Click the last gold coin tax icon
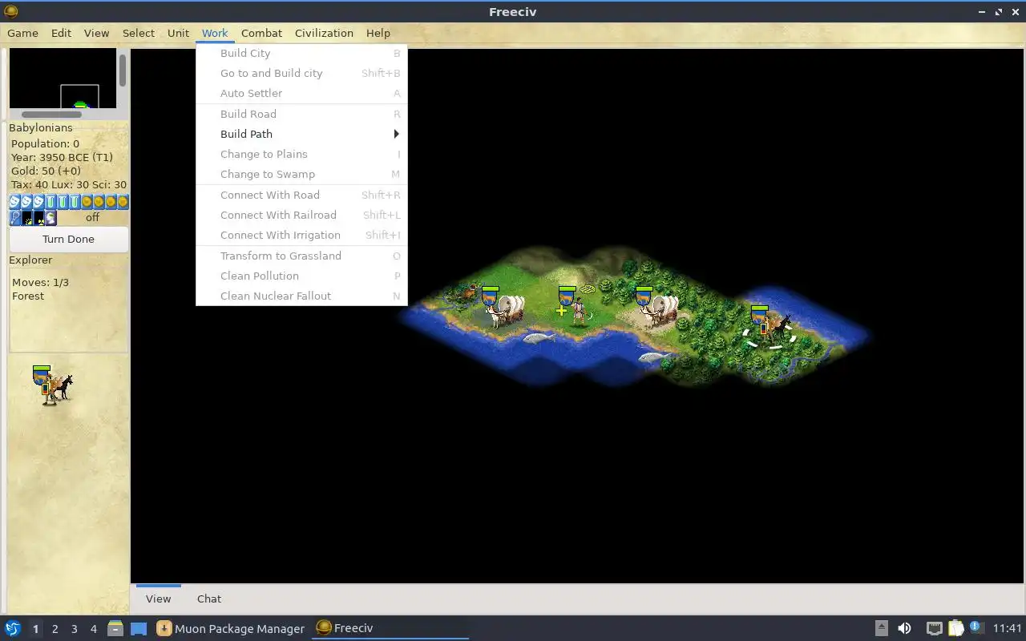The width and height of the screenshot is (1026, 641). click(x=123, y=202)
